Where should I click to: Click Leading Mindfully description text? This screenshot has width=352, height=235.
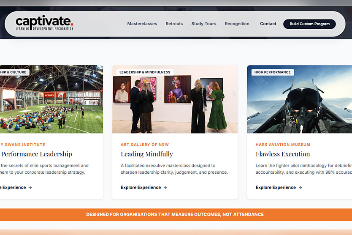coord(174,169)
